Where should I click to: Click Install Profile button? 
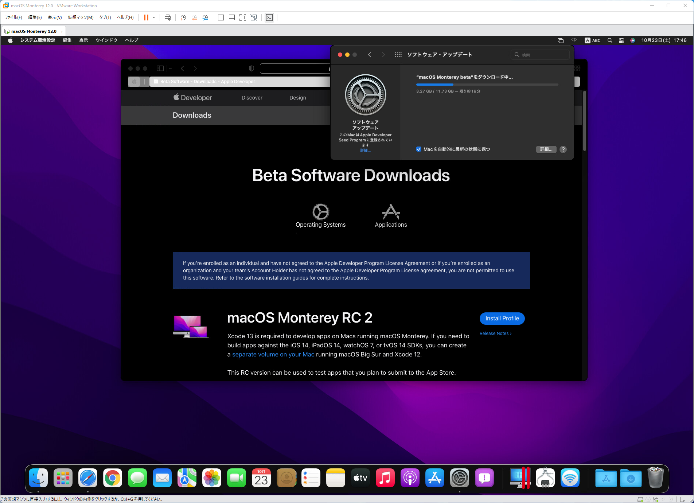(x=502, y=318)
